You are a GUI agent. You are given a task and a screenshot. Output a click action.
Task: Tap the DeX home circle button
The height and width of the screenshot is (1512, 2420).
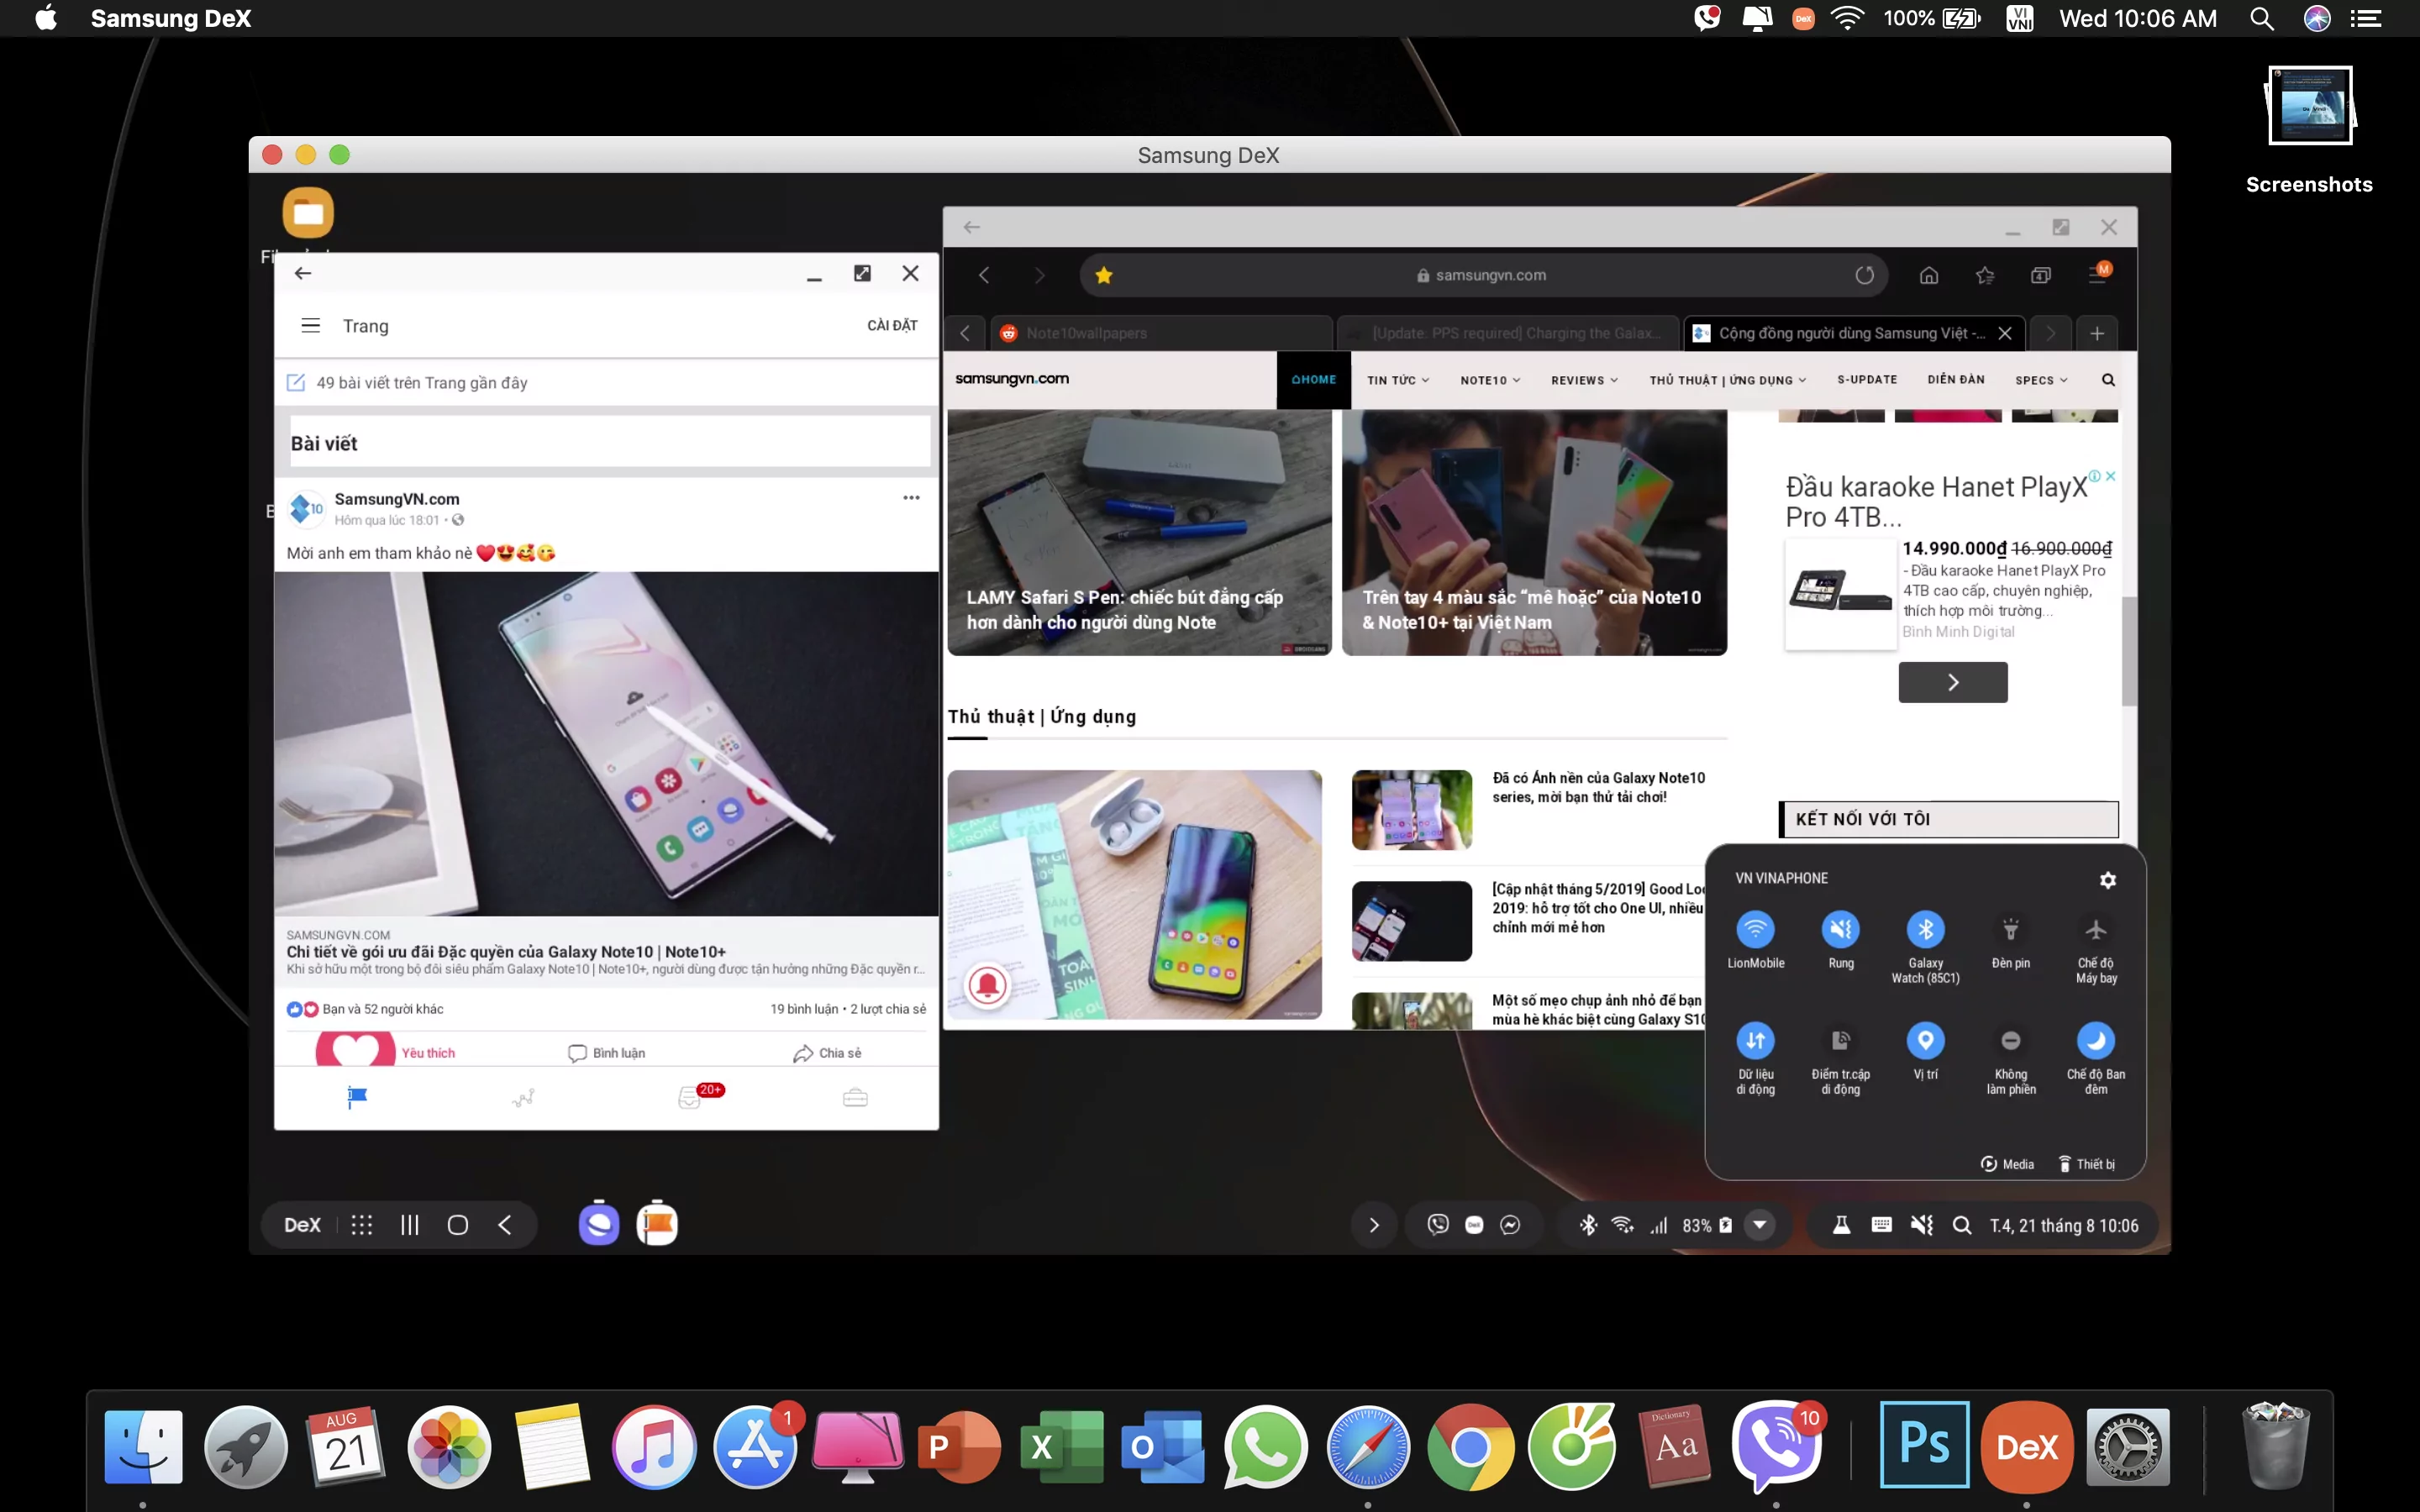(x=458, y=1225)
